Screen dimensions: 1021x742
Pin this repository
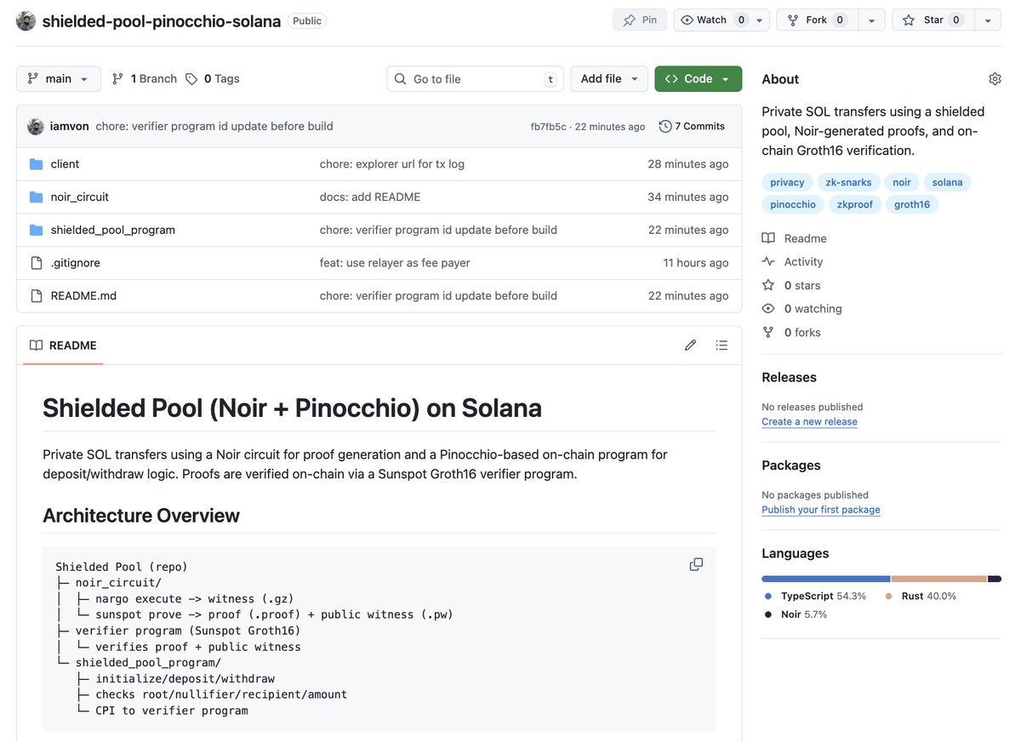pyautogui.click(x=639, y=20)
